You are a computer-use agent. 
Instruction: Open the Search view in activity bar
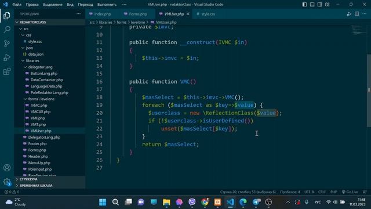click(x=7, y=30)
